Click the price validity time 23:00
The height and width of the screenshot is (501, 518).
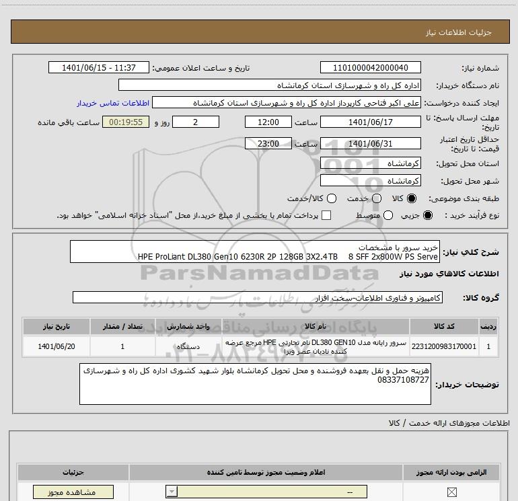click(x=268, y=144)
